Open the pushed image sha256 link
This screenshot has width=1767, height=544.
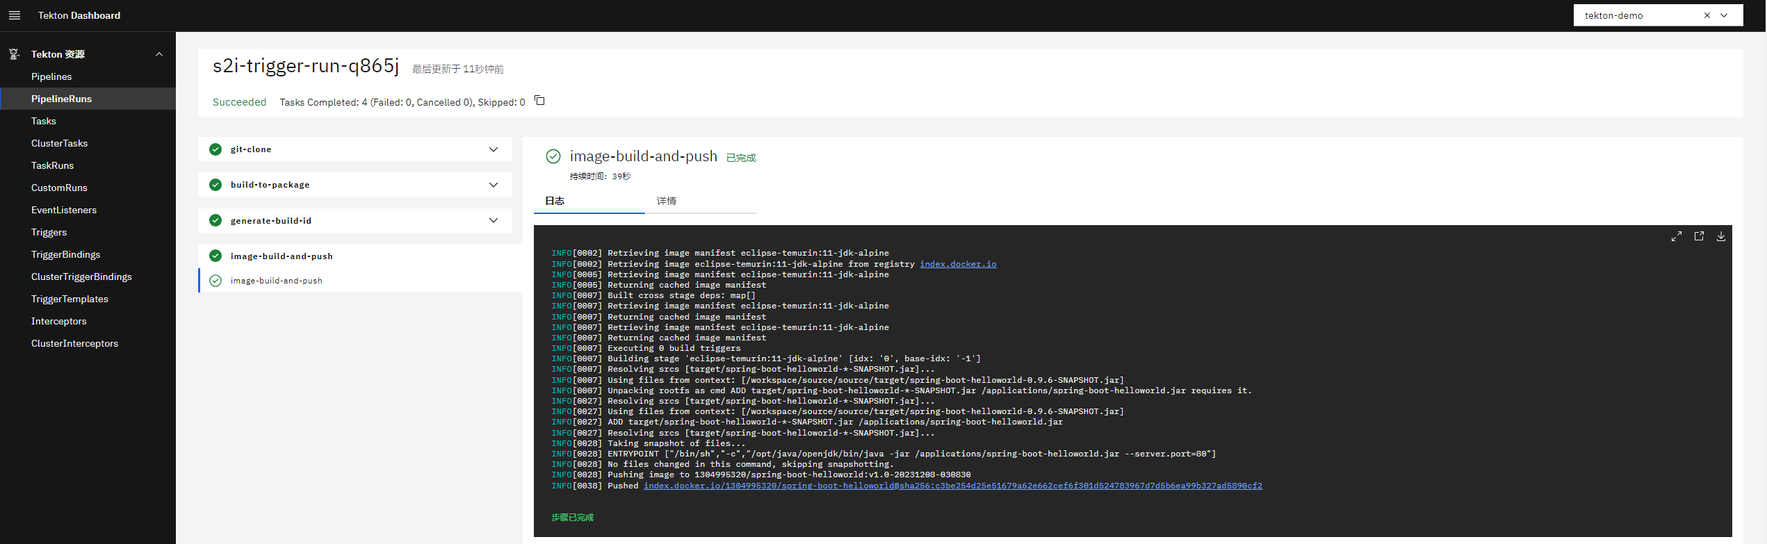[953, 486]
